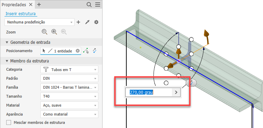This screenshot has height=128, width=263.
Task: Create a new preset with plus icon
Action: [78, 22]
